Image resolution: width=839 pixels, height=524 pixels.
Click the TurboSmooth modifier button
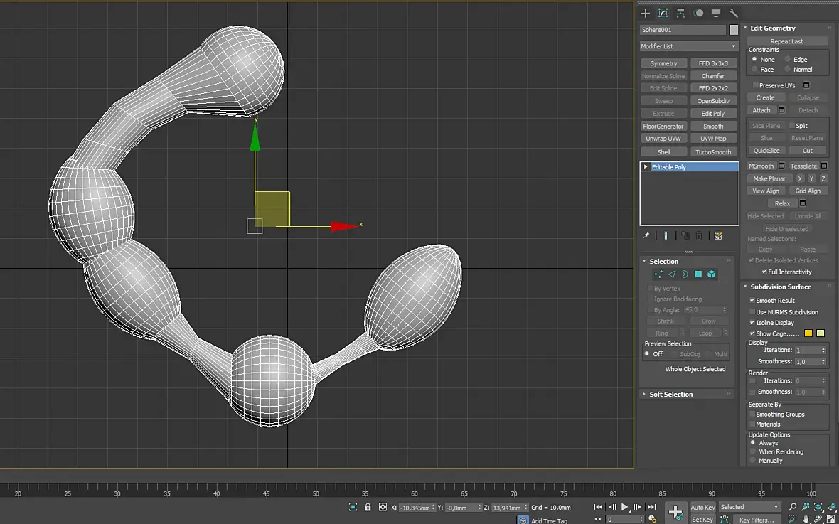pyautogui.click(x=713, y=152)
